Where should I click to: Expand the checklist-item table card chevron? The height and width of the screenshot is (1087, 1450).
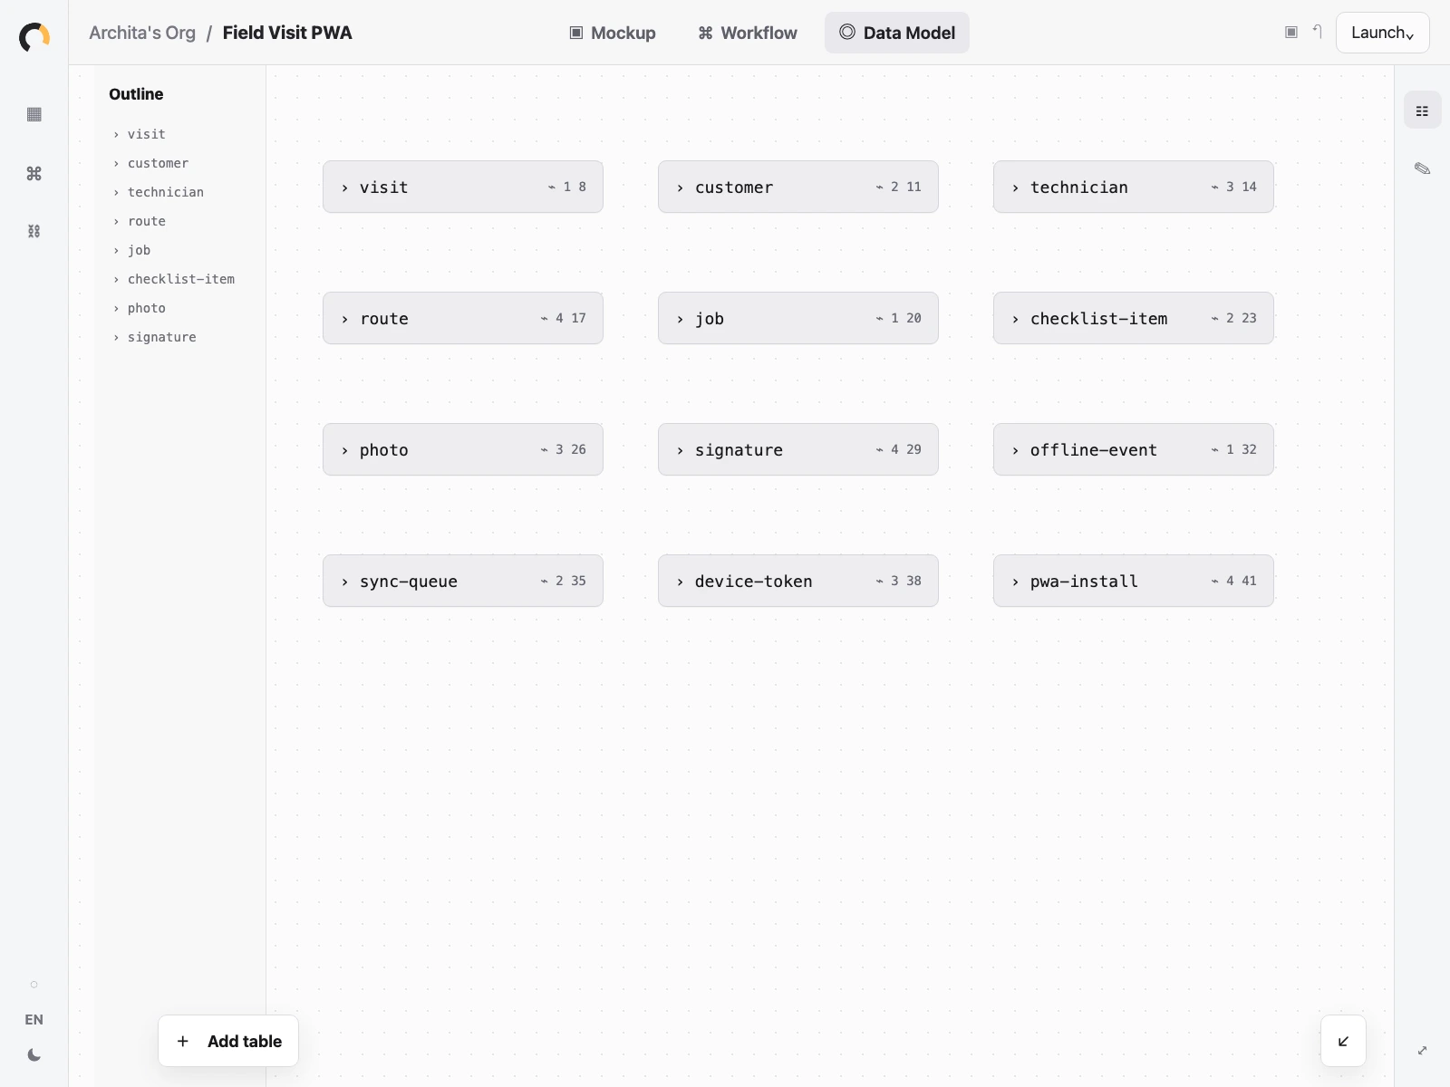click(x=1015, y=319)
